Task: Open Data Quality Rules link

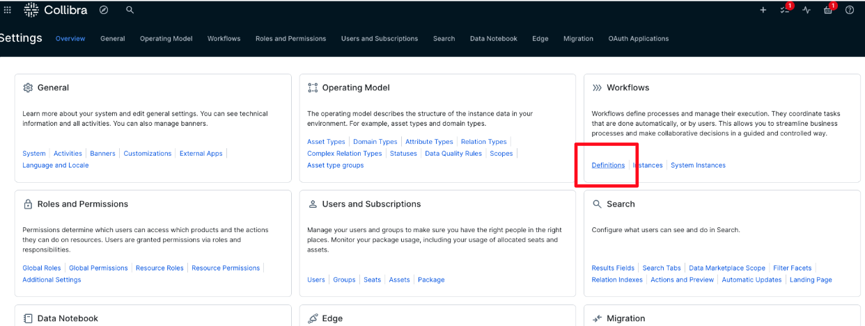Action: point(453,154)
